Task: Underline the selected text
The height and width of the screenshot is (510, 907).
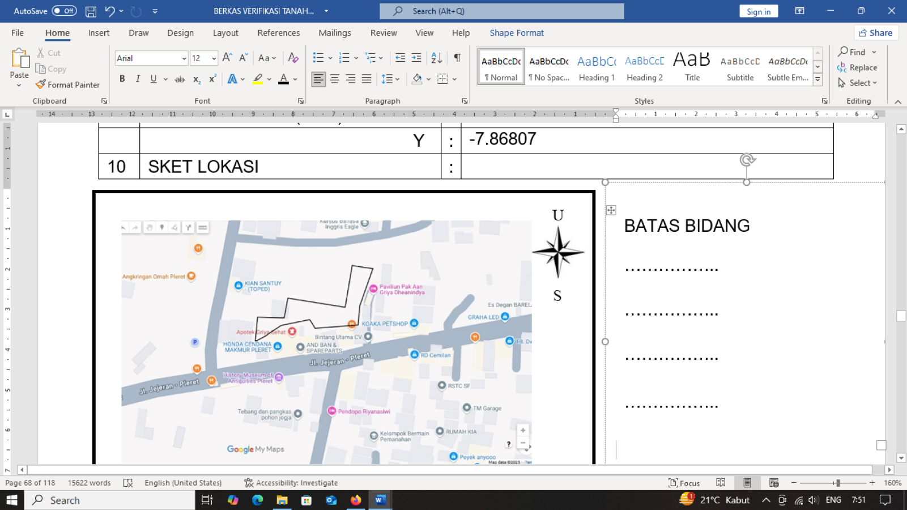Action: pyautogui.click(x=154, y=79)
